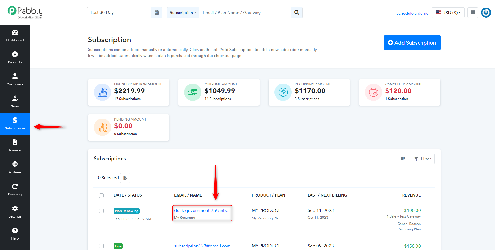The height and width of the screenshot is (250, 495).
Task: Click the Email / Plan Name search field
Action: pyautogui.click(x=245, y=13)
